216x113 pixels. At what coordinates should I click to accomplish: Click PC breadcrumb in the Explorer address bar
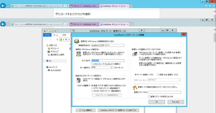coord(66,40)
